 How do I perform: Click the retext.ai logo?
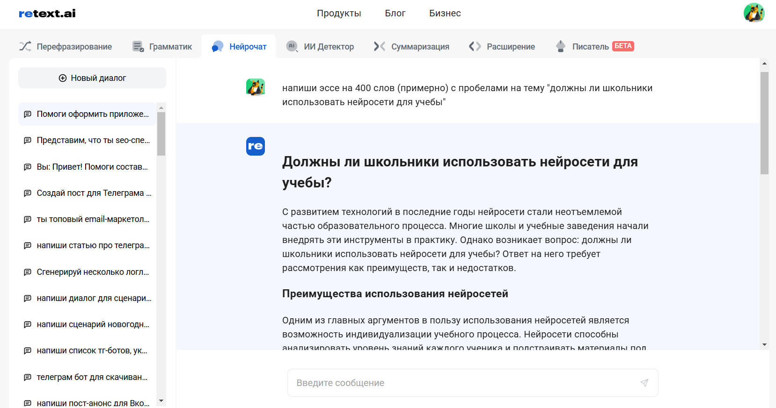47,14
